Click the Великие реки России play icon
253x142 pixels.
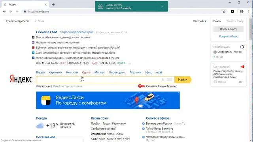(x=143, y=123)
